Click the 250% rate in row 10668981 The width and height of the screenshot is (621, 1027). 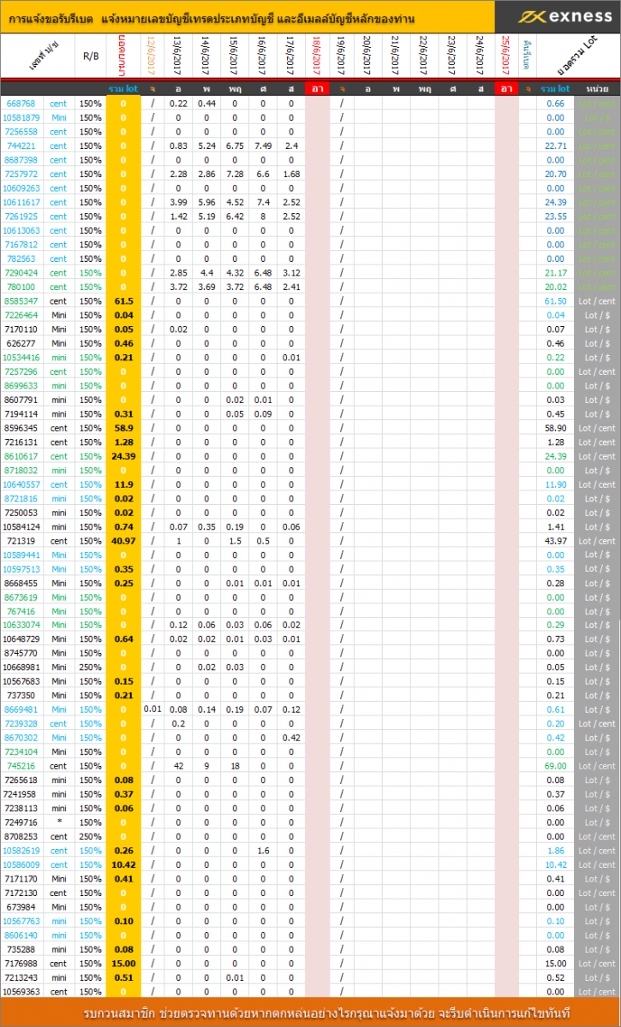point(91,668)
